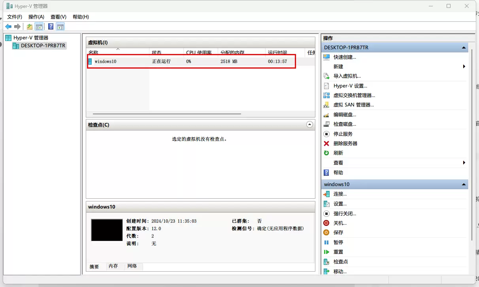The width and height of the screenshot is (479, 287).
Task: Click the orange 保存 icon
Action: (326, 233)
